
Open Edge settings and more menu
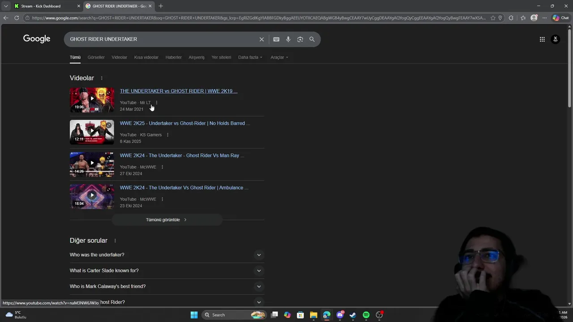coord(544,18)
